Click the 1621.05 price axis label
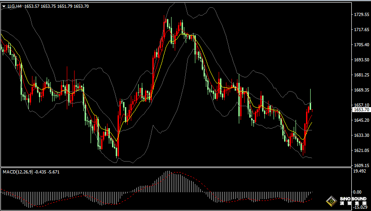 (361, 151)
